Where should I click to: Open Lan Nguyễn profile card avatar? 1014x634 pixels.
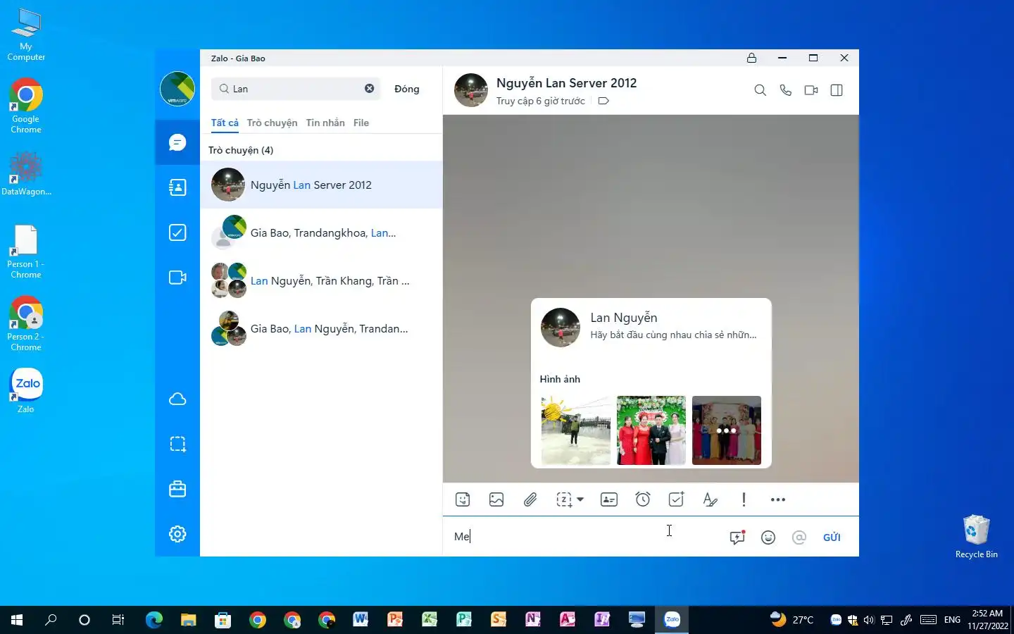point(560,327)
